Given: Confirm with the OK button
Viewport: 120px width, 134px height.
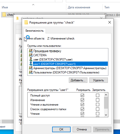Looking at the screenshot, I should coord(61,129).
